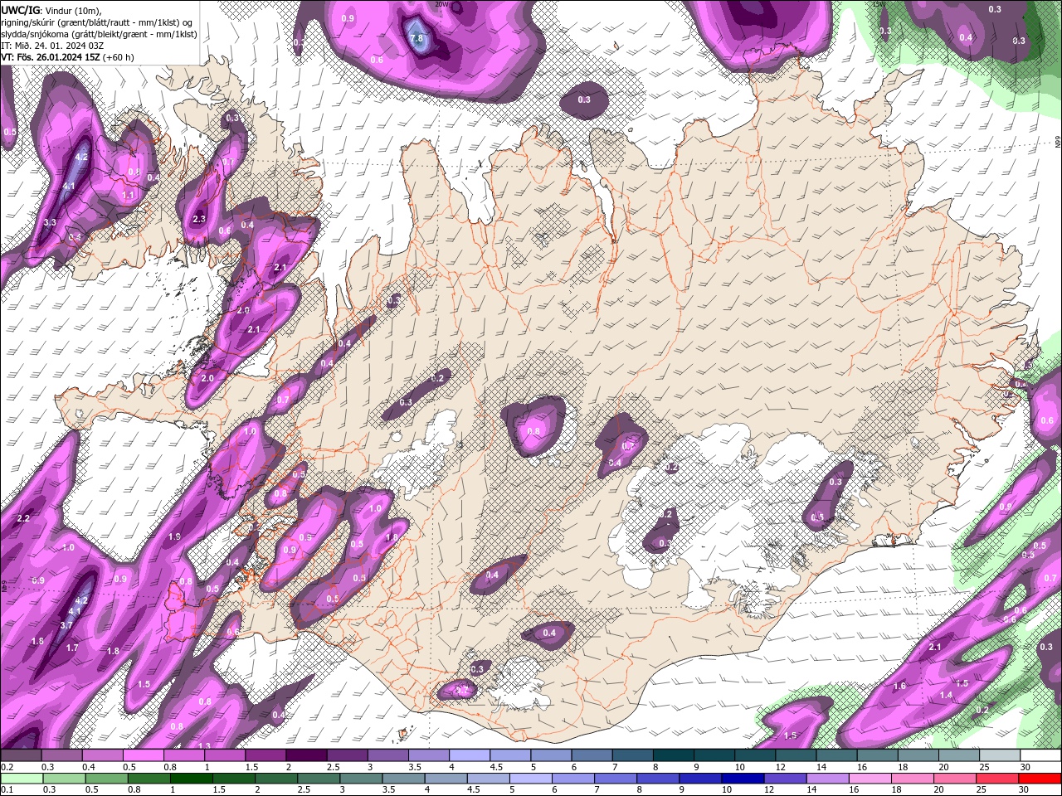
Task: Select rain scale deep blue swatch between 10 and 12
Action: pyautogui.click(x=744, y=779)
